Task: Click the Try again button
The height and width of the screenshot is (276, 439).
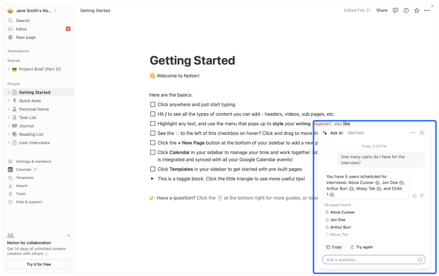Action: (361, 247)
